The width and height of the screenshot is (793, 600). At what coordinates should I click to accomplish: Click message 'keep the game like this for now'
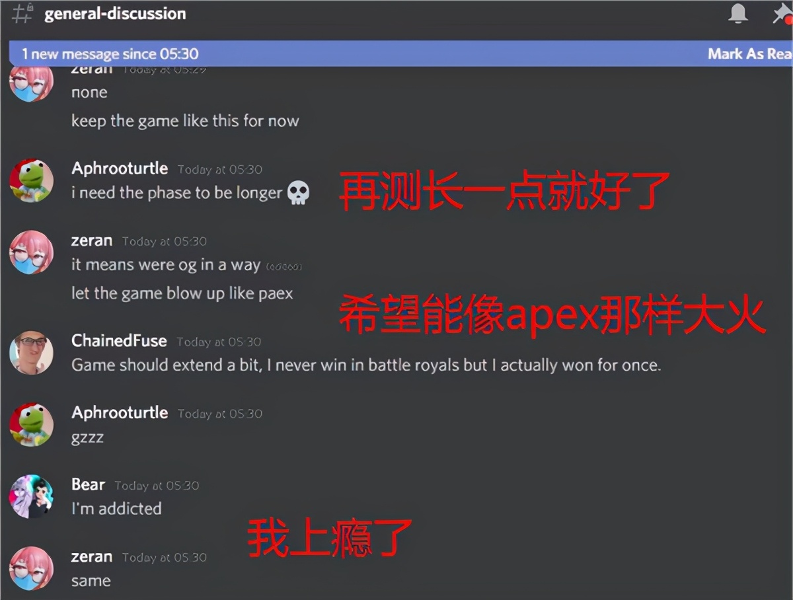(x=185, y=121)
